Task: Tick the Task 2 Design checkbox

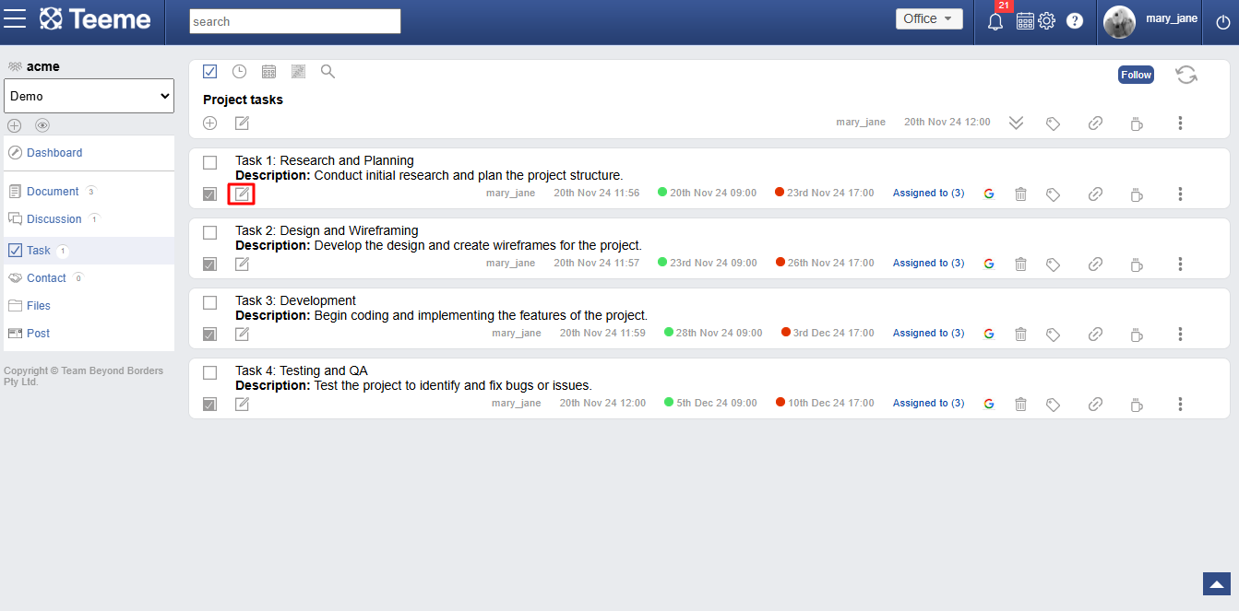Action: tap(209, 232)
